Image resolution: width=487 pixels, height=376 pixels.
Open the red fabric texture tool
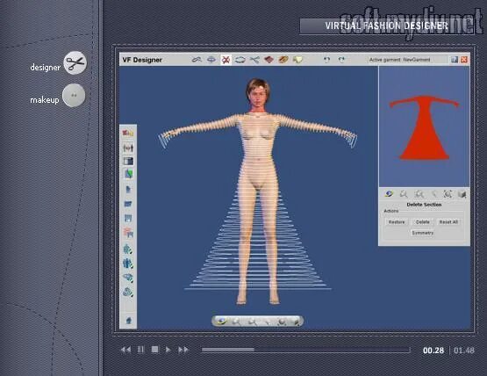click(269, 60)
